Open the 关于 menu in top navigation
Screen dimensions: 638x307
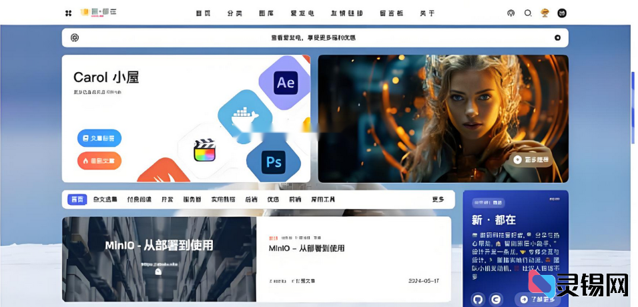click(427, 13)
